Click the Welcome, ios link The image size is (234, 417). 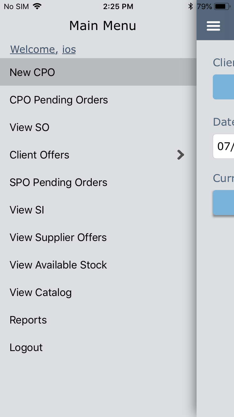[x=43, y=49]
